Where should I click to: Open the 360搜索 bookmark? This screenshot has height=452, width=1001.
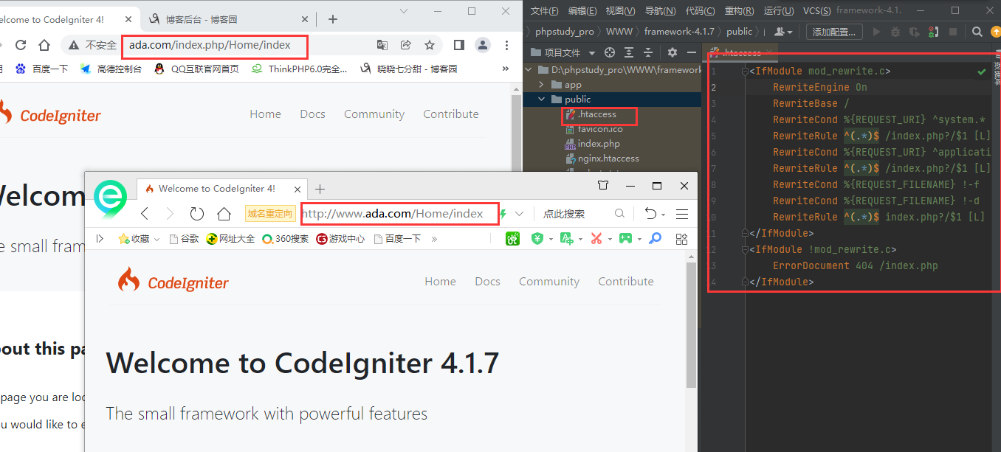285,239
